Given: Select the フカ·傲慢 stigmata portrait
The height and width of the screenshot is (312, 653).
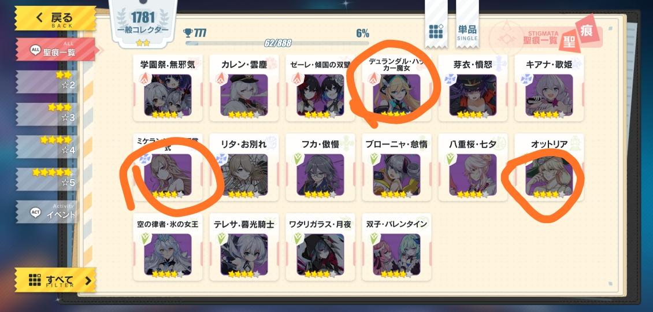Looking at the screenshot, I should [x=320, y=175].
